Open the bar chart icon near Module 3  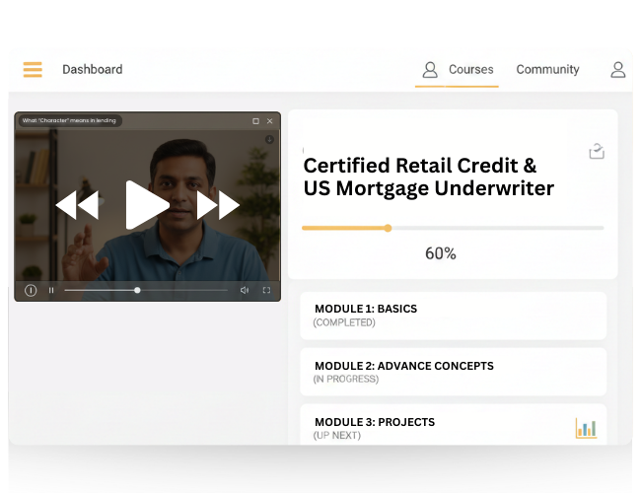(x=586, y=428)
